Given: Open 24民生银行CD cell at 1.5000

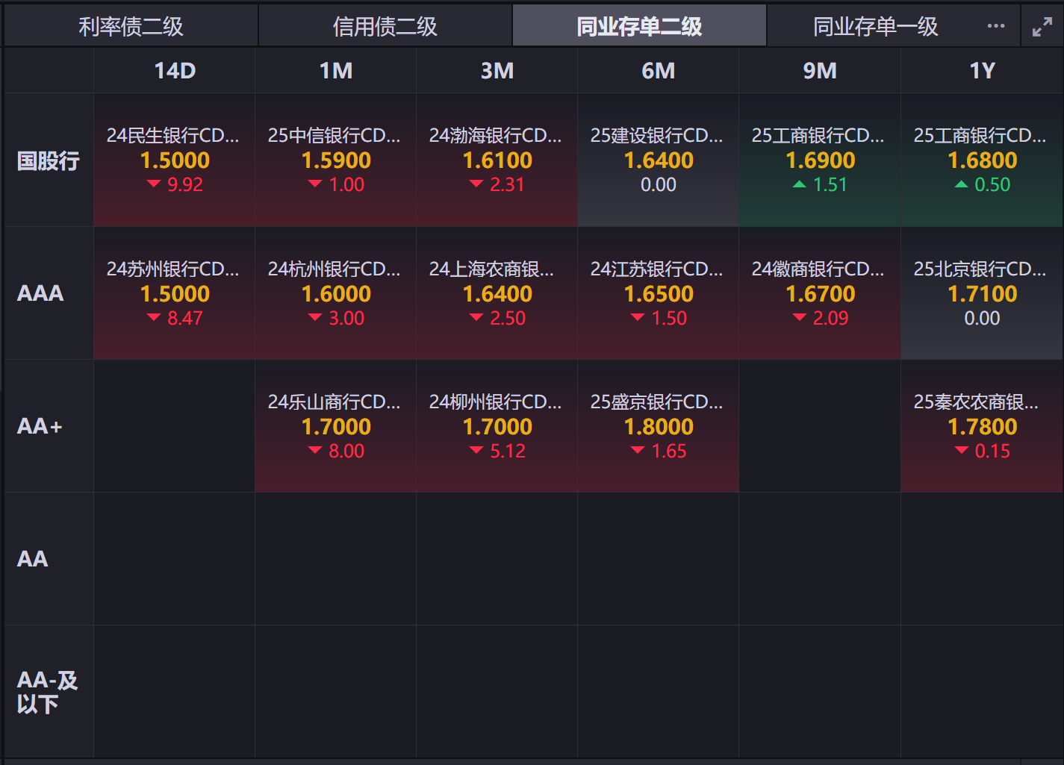Looking at the screenshot, I should coord(175,160).
